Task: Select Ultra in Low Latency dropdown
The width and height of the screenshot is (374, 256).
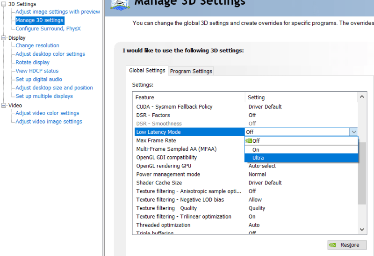Action: (x=301, y=158)
